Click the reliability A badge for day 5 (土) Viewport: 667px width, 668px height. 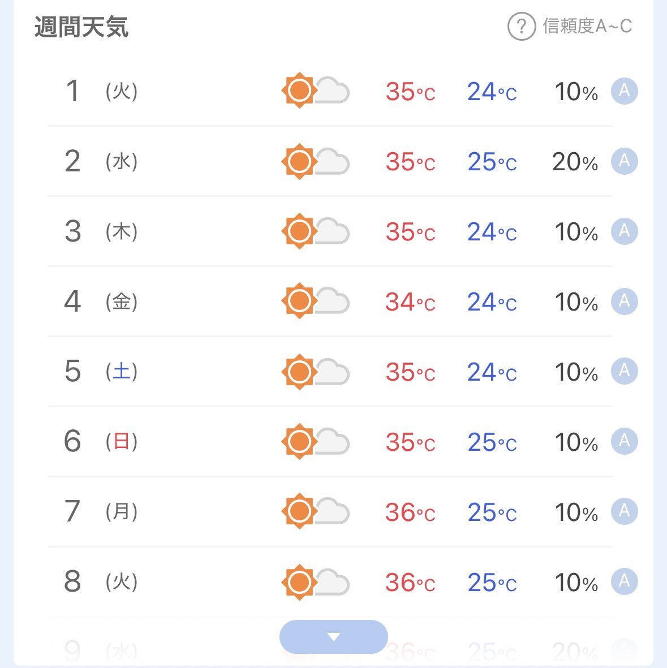point(625,370)
